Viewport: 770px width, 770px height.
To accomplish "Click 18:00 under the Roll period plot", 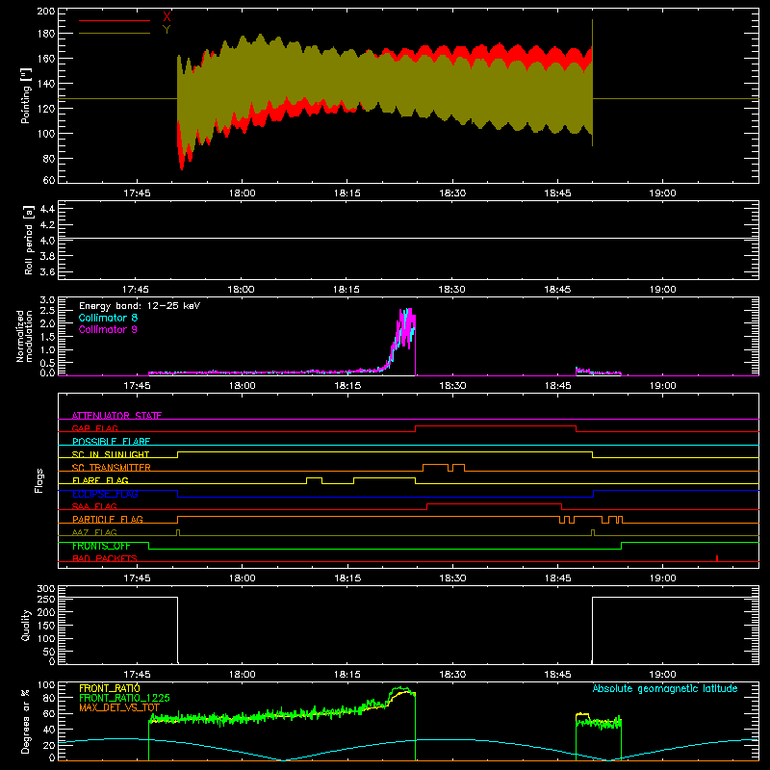I will pyautogui.click(x=242, y=290).
